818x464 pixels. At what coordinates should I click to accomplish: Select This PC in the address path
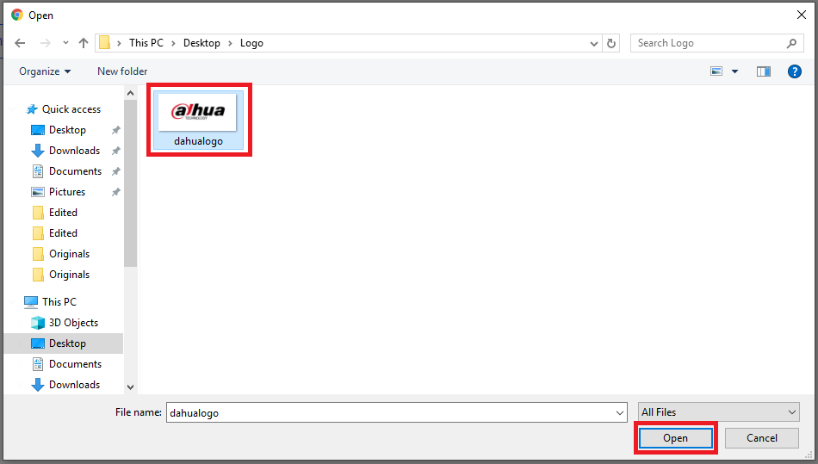tap(146, 43)
